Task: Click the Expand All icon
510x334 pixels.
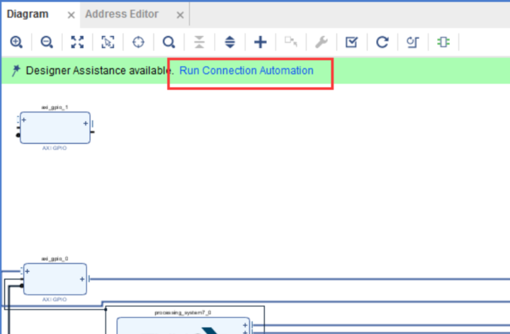Action: click(230, 42)
